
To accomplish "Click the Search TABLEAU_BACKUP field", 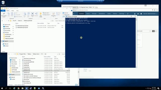I will (60, 21).
